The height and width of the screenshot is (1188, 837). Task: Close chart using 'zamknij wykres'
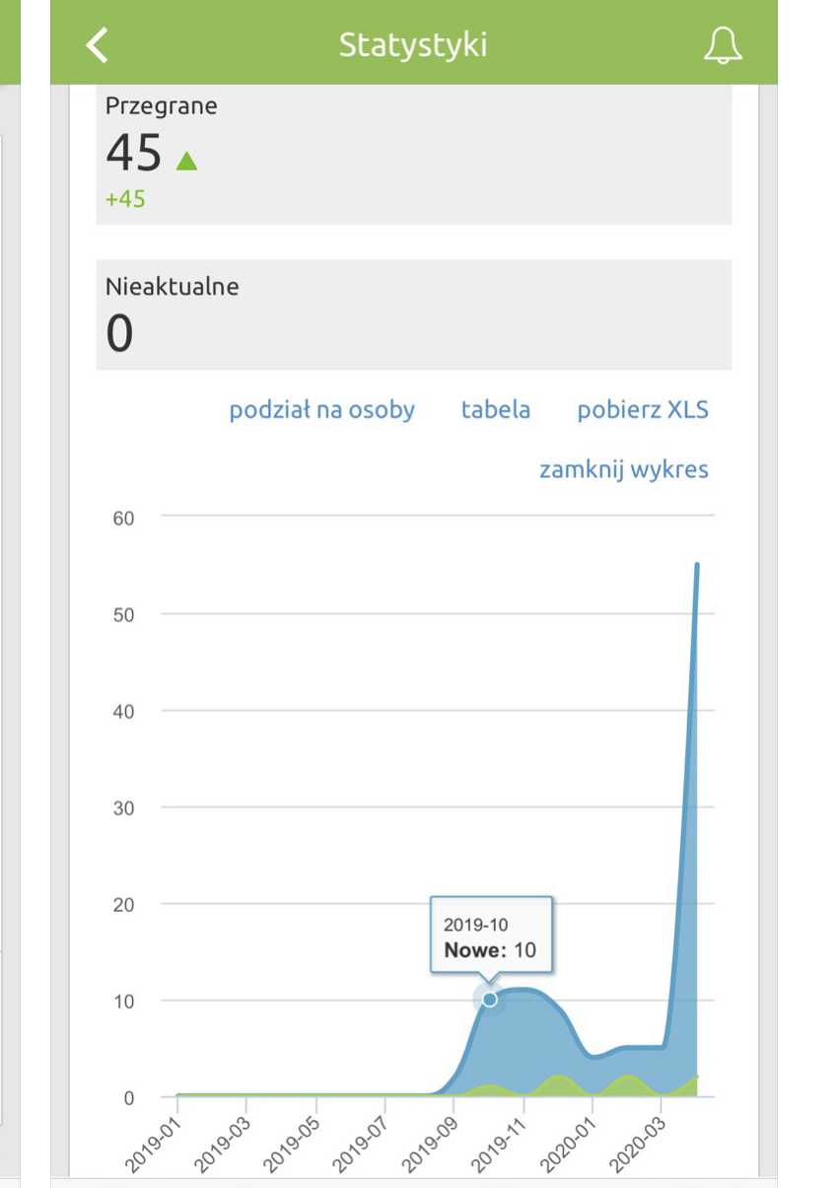[623, 469]
